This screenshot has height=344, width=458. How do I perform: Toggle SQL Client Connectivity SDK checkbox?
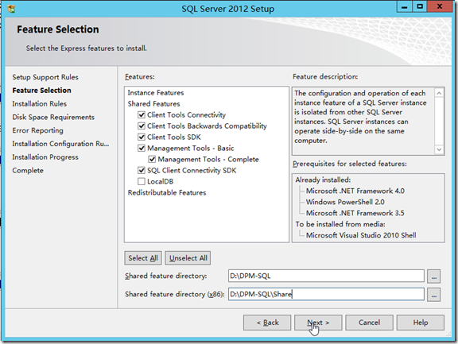[142, 170]
